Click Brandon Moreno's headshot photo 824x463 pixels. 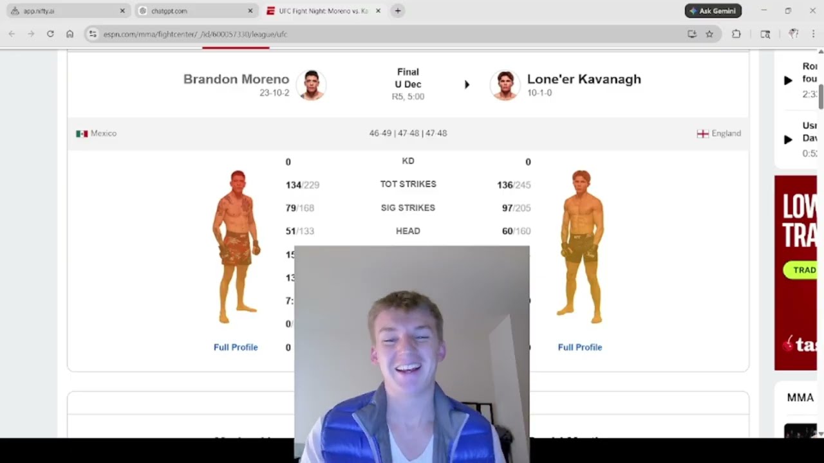coord(312,85)
